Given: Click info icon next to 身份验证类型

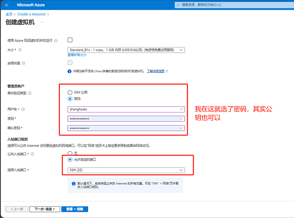Looking at the screenshot, I should click(30, 93).
